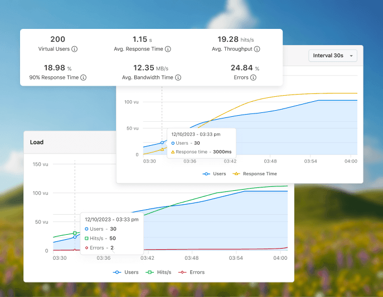The height and width of the screenshot is (297, 383).
Task: Click 'Users - 30' in Load chart tooltip
Action: click(x=100, y=229)
